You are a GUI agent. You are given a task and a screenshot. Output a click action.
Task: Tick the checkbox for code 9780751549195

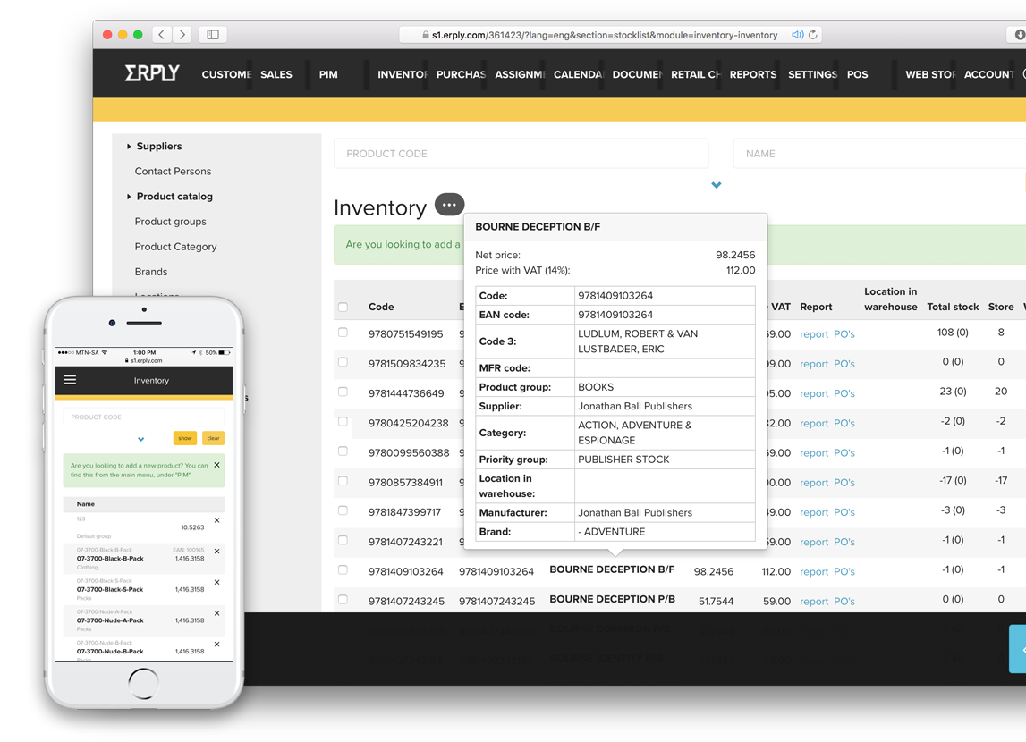(343, 332)
